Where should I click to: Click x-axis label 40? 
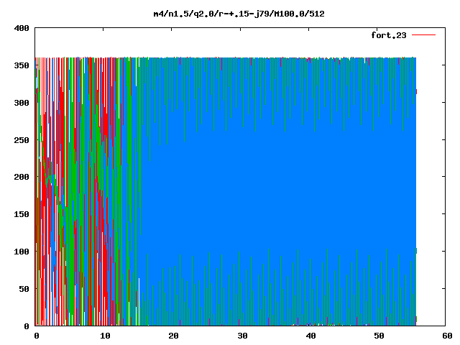coord(310,336)
